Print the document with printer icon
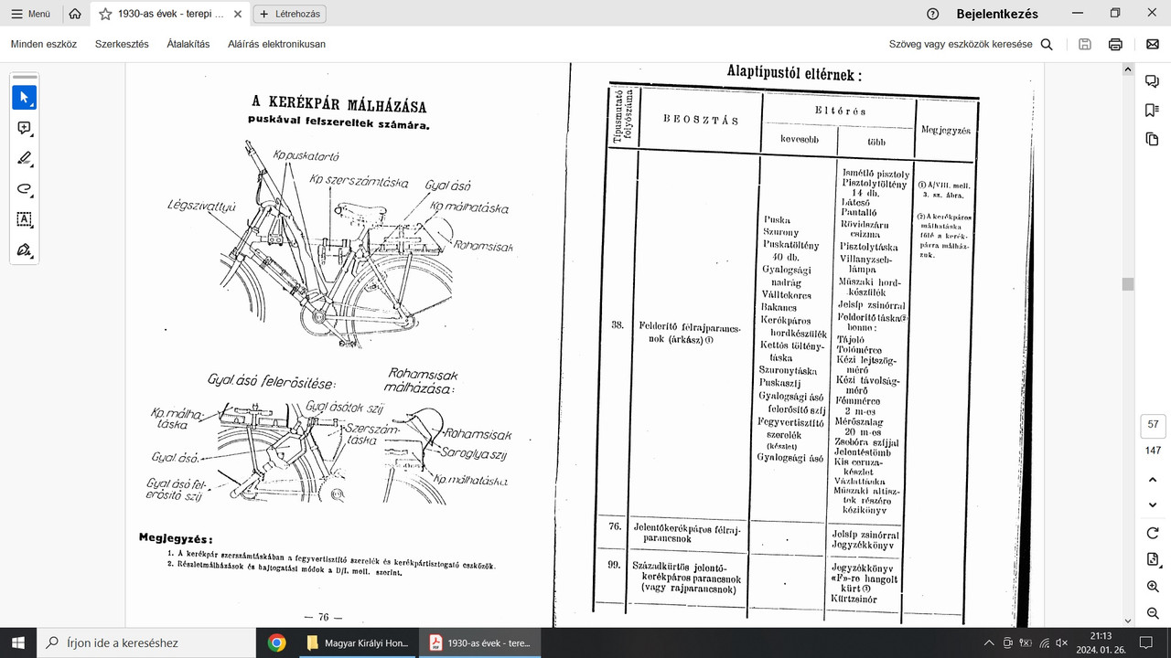 point(1115,44)
